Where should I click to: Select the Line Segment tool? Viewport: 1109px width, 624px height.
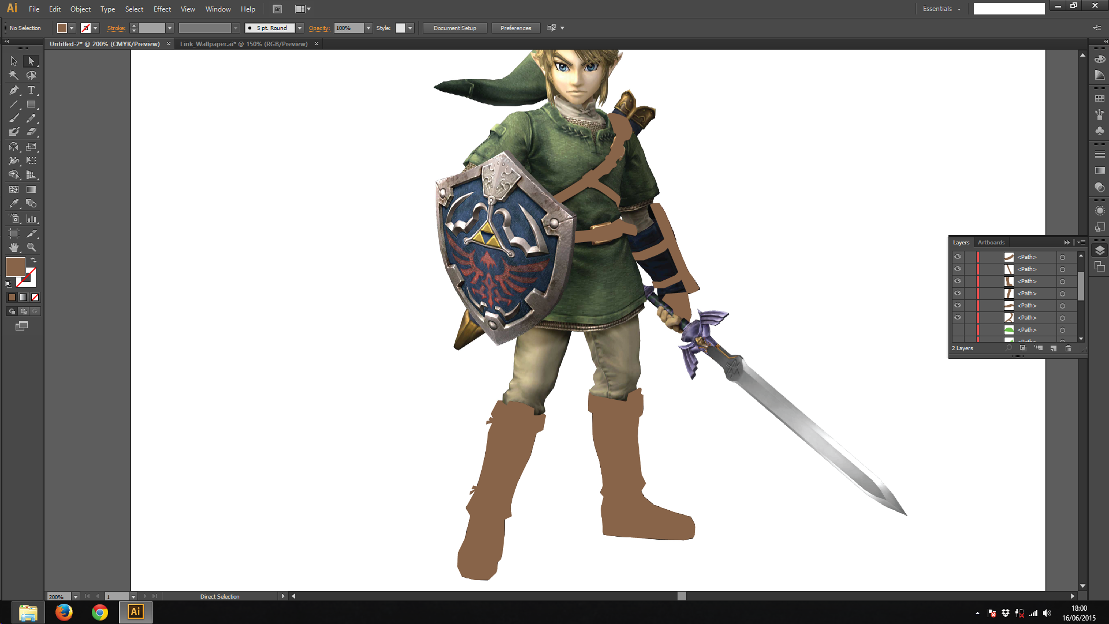click(14, 105)
